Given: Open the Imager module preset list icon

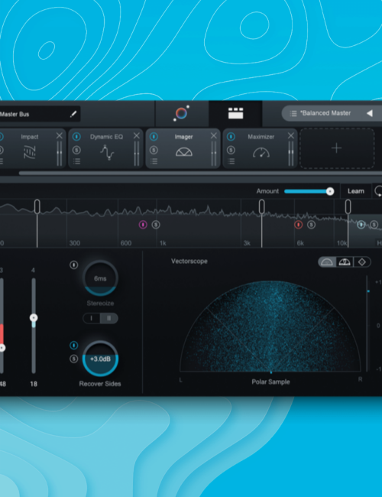Looking at the screenshot, I should pyautogui.click(x=154, y=161).
